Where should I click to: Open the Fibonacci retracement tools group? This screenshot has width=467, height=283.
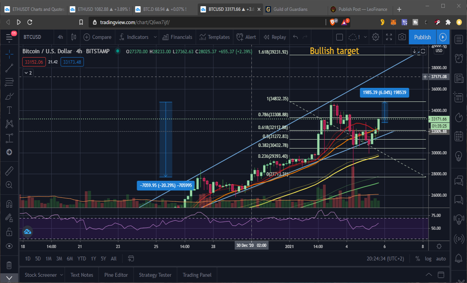[9, 82]
